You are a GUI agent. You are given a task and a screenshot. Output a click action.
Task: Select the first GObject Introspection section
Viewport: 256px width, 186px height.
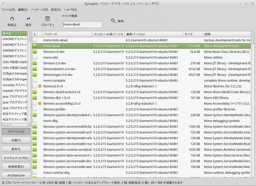point(14,74)
